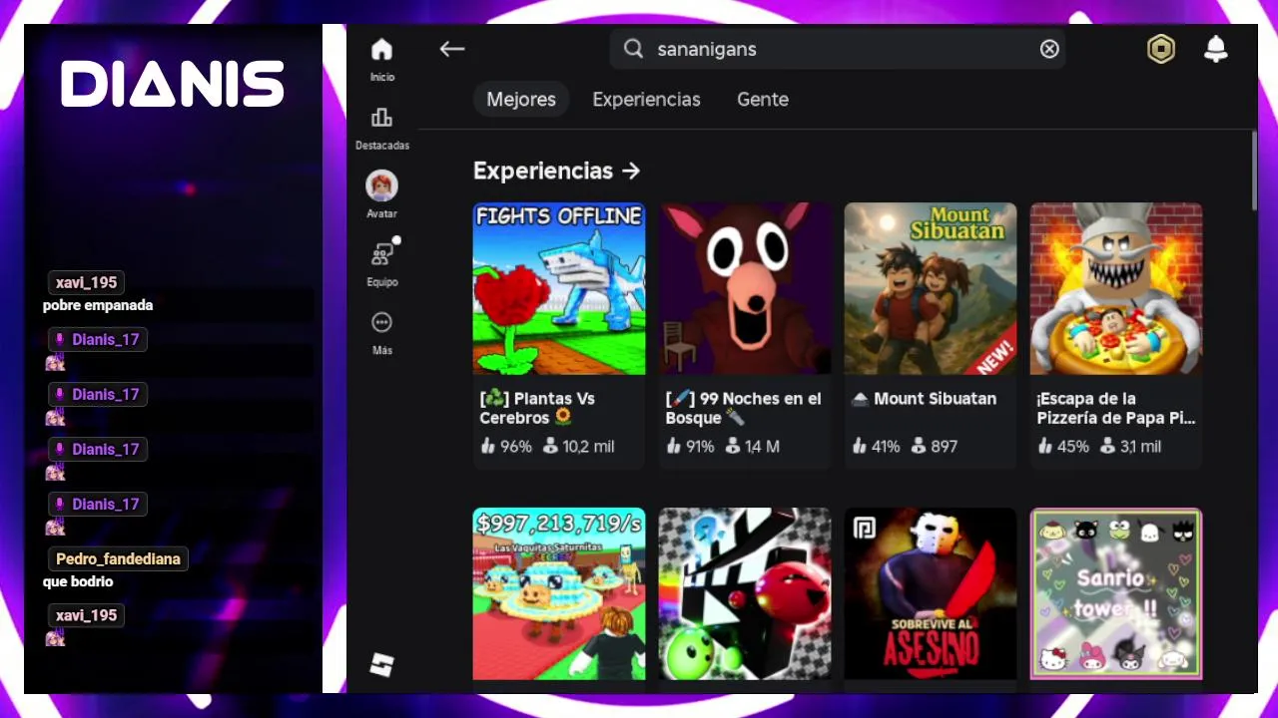Viewport: 1278px width, 718px height.
Task: Click Pedro_fandediana username in chat
Action: [118, 559]
